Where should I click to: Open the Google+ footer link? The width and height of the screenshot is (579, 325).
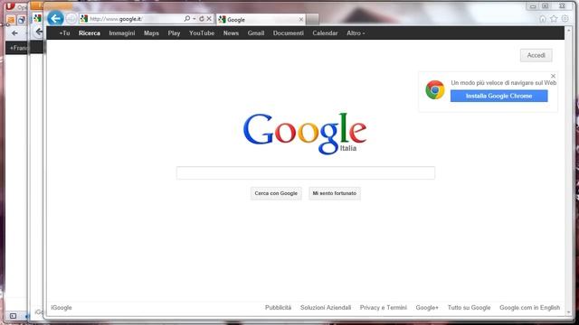[427, 308]
